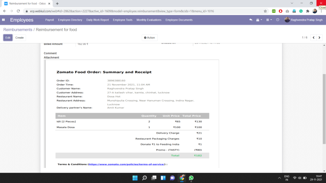This screenshot has height=183, width=326.
Task: Open the Daily Work Report menu
Action: pos(98,20)
